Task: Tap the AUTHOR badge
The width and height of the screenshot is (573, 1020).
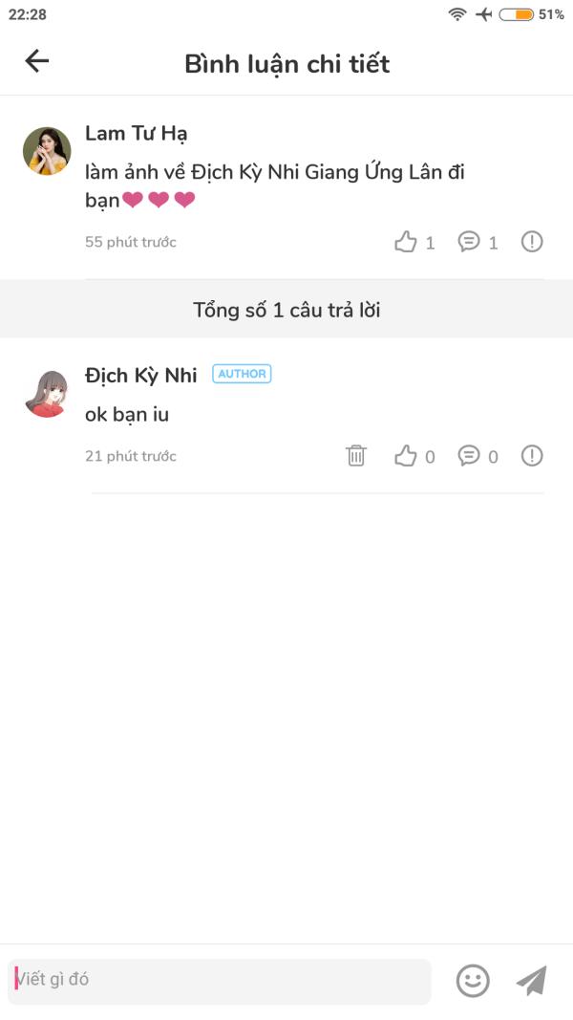Action: click(242, 374)
